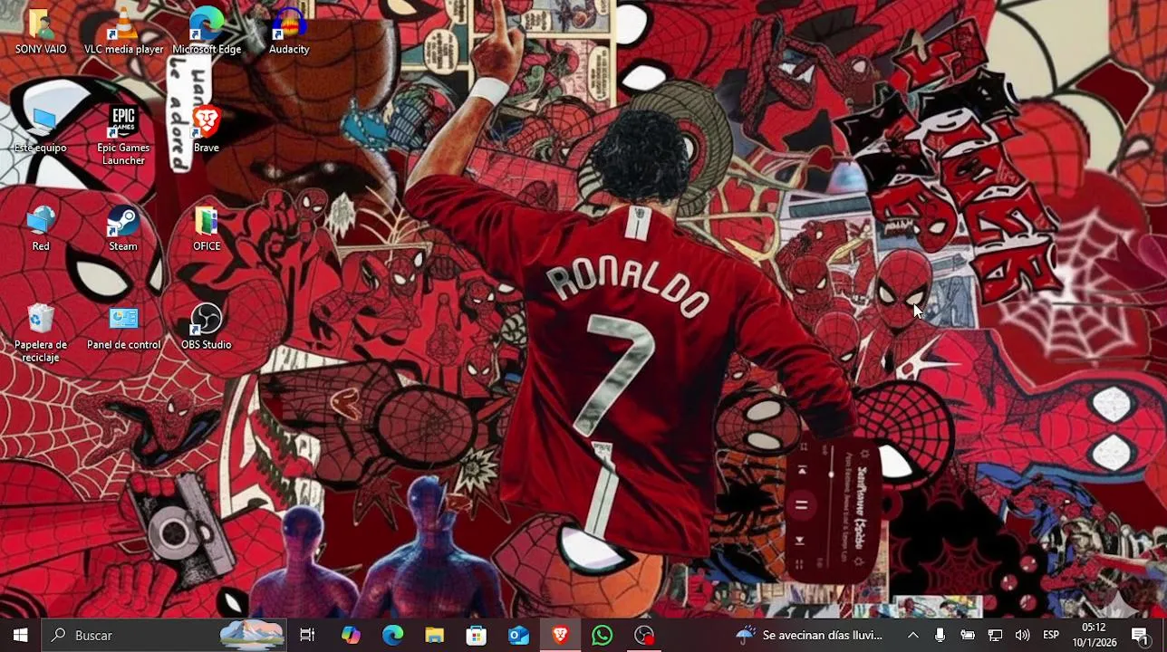Open the clock showing 05:12

pyautogui.click(x=1094, y=635)
